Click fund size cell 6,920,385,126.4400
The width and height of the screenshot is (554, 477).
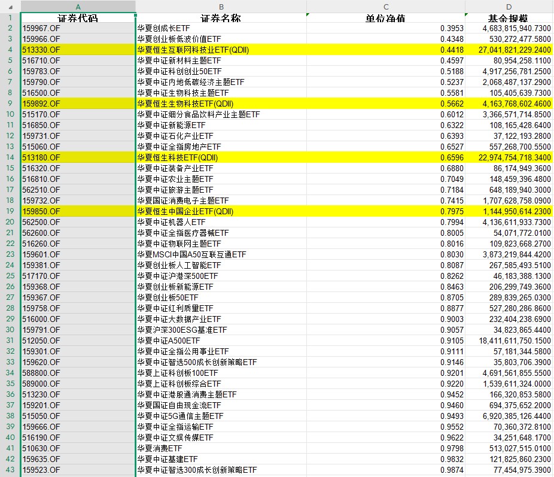click(x=509, y=416)
